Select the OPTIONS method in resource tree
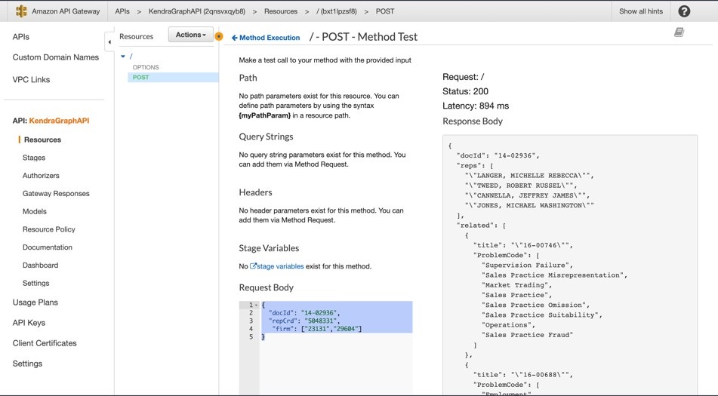This screenshot has width=718, height=396. [x=146, y=67]
